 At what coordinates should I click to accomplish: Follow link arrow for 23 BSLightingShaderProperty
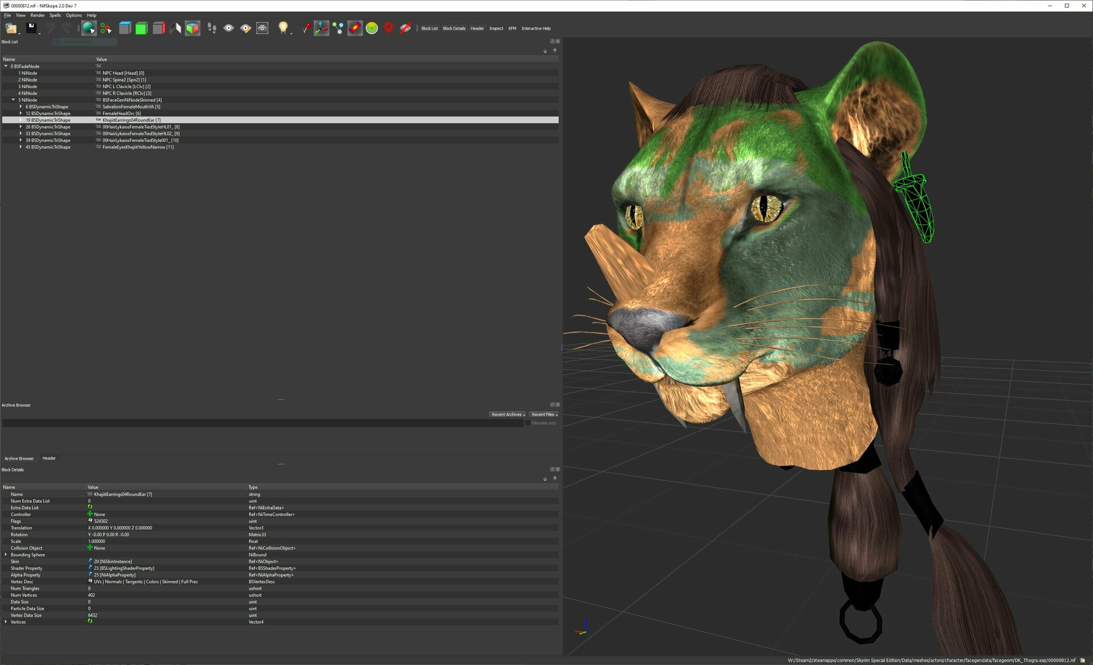pos(90,568)
